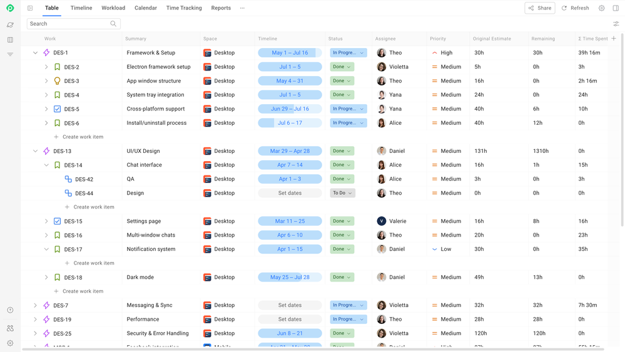Click the epic icon for DES-25

(46, 333)
